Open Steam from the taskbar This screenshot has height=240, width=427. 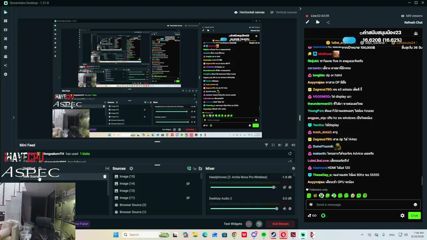click(274, 235)
